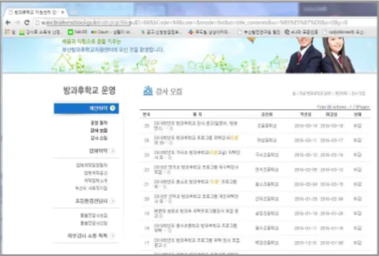Select the 운영 절차 sidebar submenu item
Screen dimensions: 379x256
point(99,123)
